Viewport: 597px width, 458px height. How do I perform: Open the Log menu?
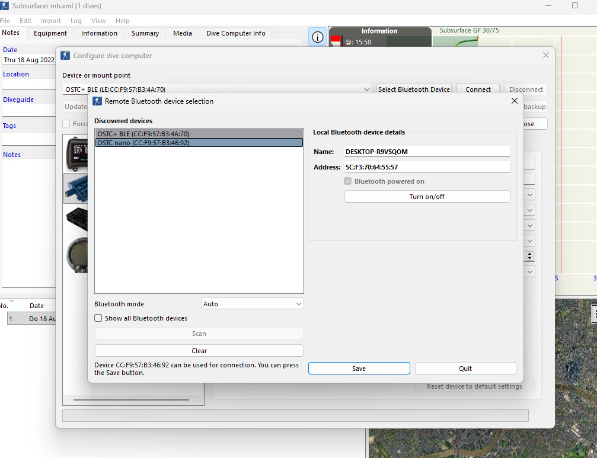pyautogui.click(x=76, y=21)
